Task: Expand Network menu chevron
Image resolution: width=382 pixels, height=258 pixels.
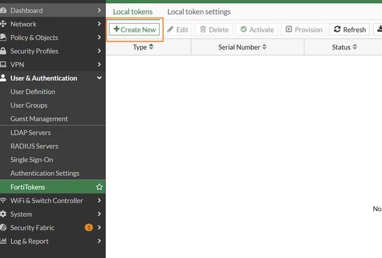Action: (99, 24)
